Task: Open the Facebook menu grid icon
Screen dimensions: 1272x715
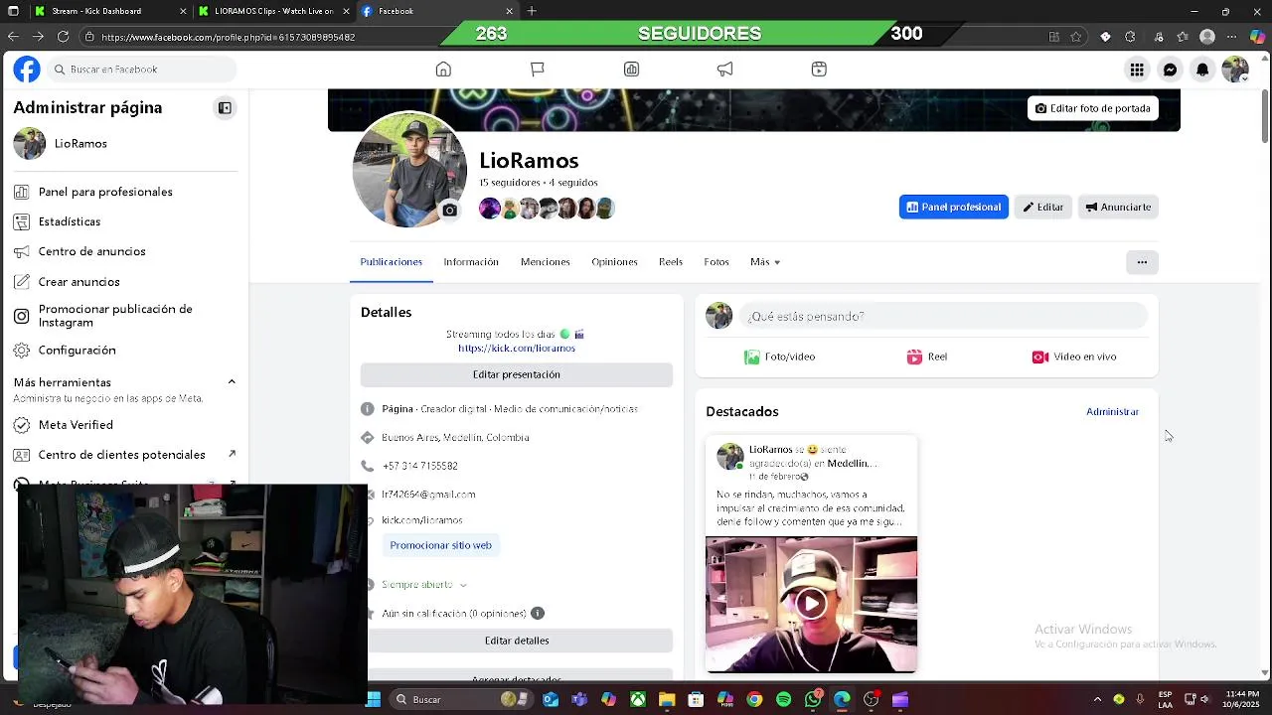Action: [x=1137, y=70]
